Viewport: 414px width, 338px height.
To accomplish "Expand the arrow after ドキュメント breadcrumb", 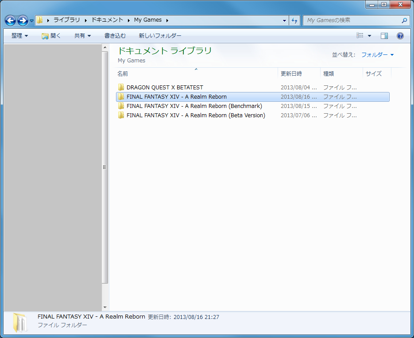I will coord(128,20).
